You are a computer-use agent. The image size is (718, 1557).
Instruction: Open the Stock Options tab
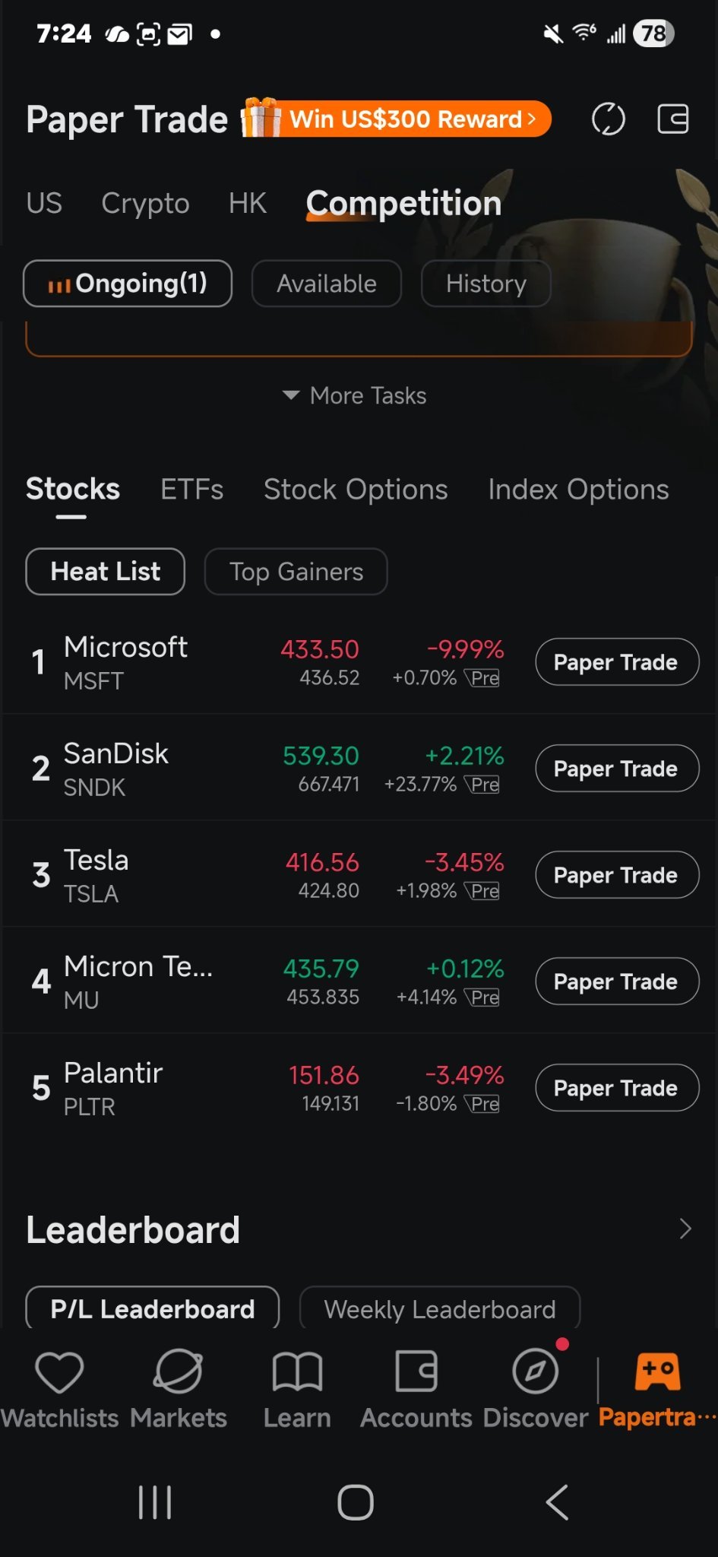(x=356, y=490)
